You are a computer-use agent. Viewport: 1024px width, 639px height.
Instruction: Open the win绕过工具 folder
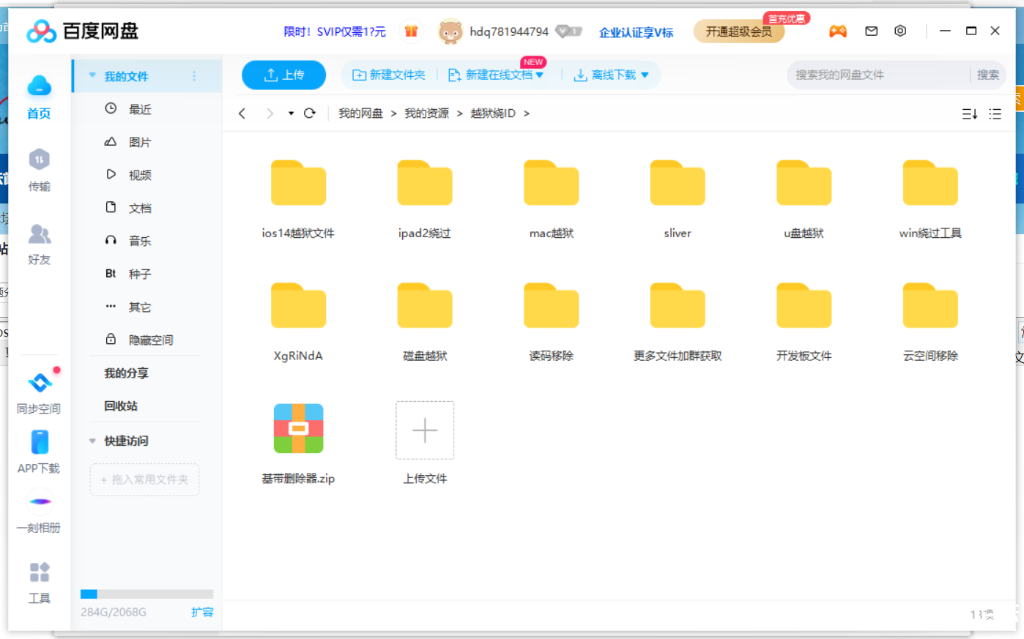point(930,183)
